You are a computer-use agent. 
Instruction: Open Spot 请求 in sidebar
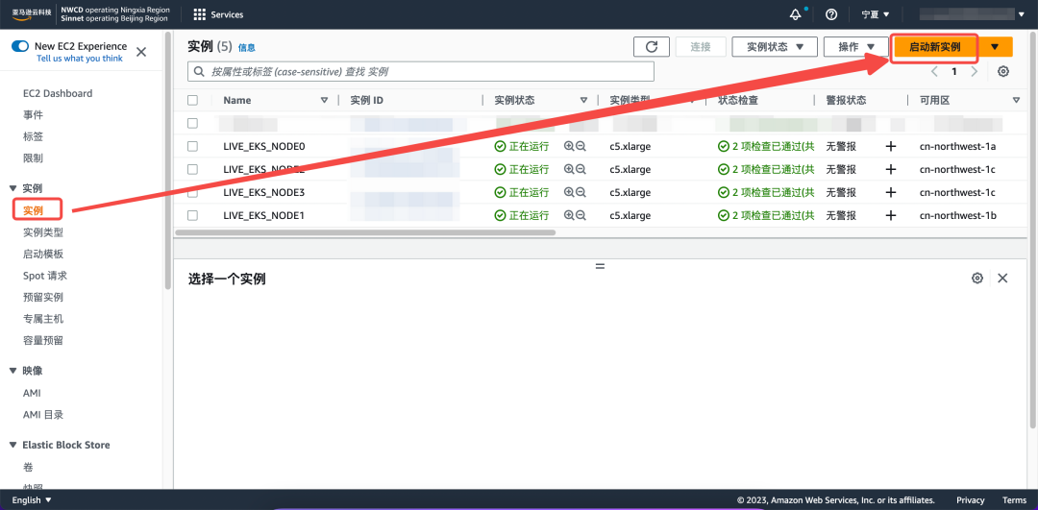coord(45,276)
